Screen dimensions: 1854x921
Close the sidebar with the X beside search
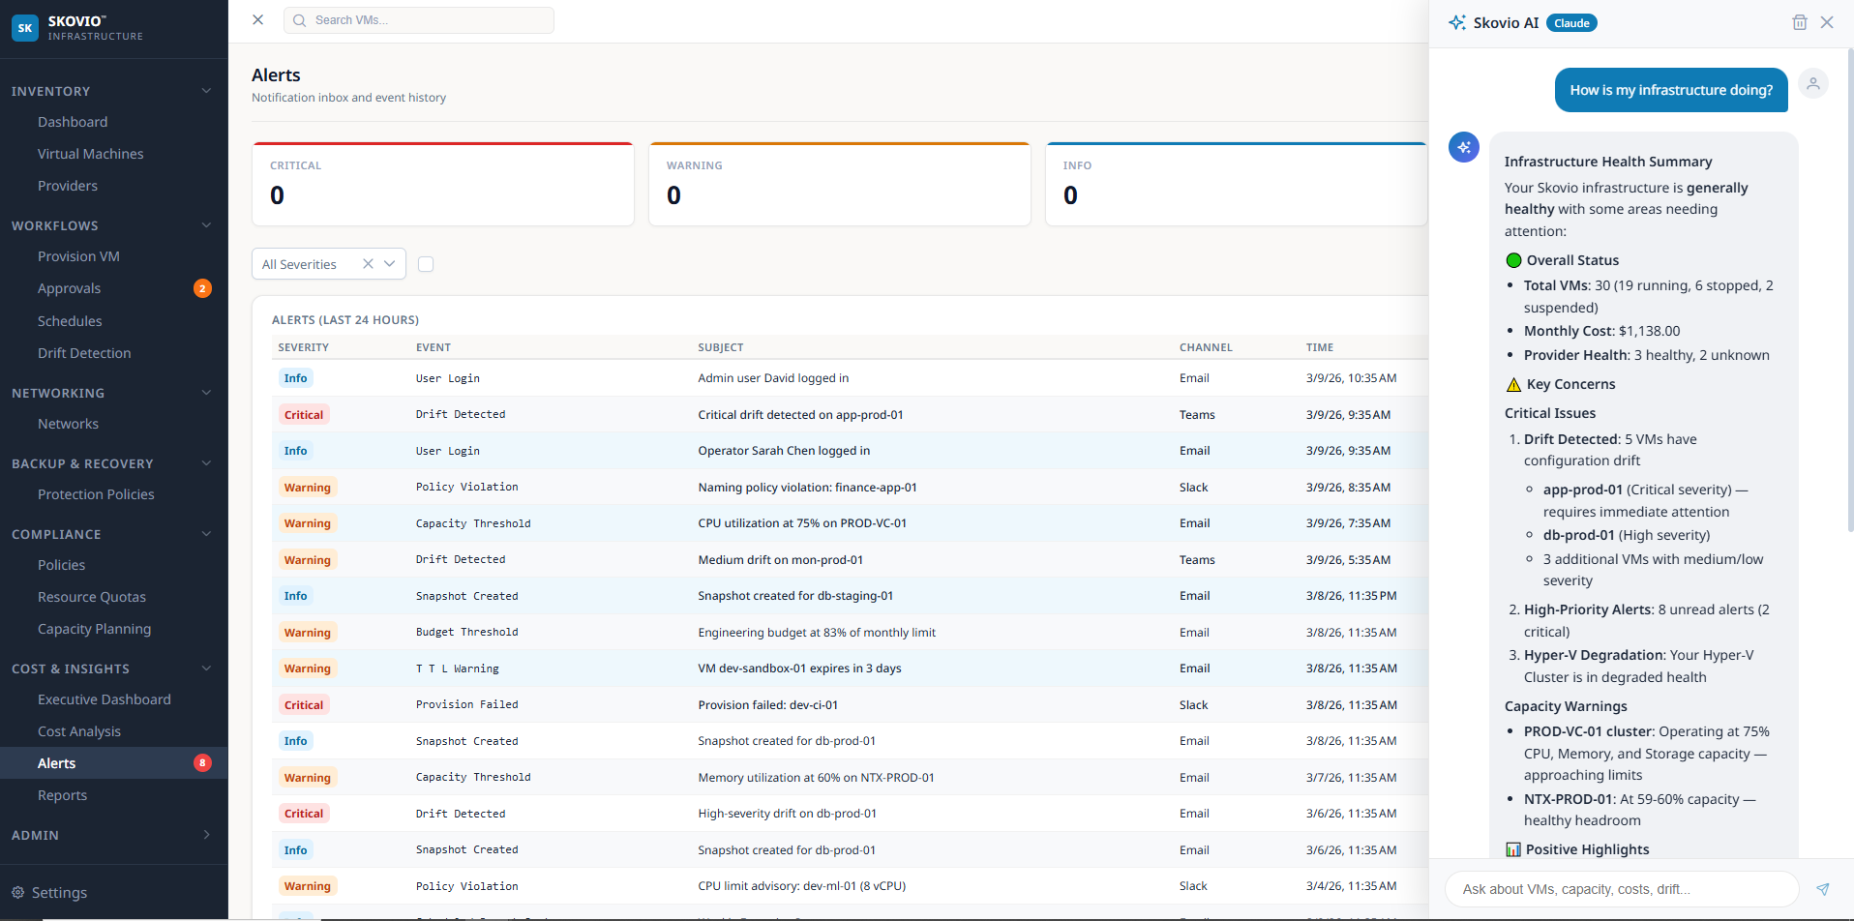tap(258, 19)
